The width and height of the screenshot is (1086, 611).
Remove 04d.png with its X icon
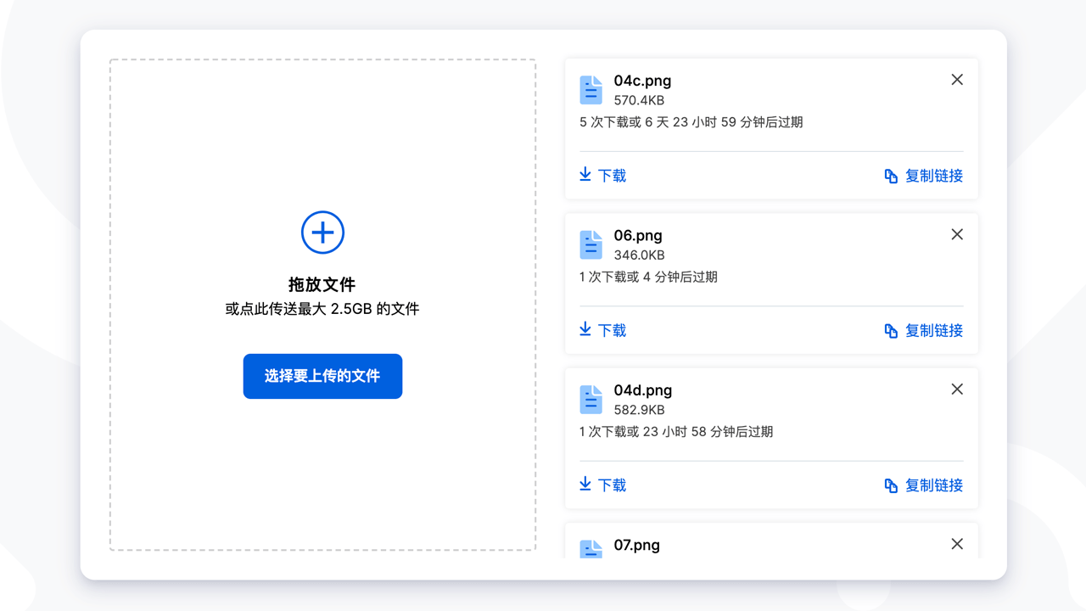[957, 390]
